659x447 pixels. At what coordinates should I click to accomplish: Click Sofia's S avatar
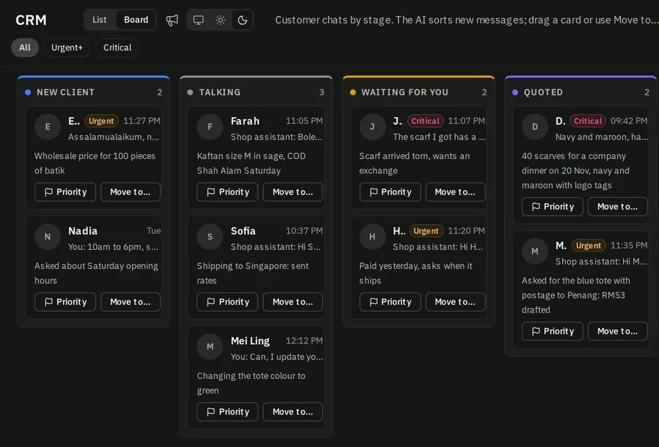pos(210,237)
